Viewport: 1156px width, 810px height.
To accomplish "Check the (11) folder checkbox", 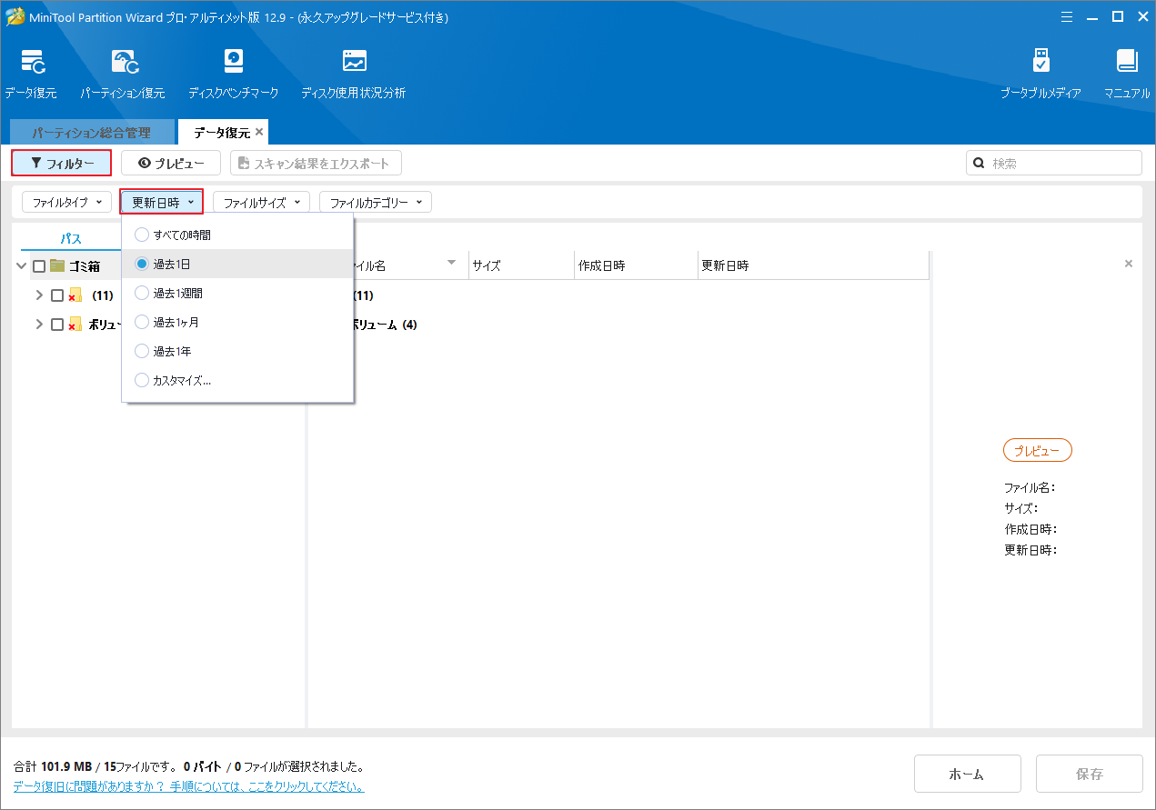I will (x=57, y=295).
